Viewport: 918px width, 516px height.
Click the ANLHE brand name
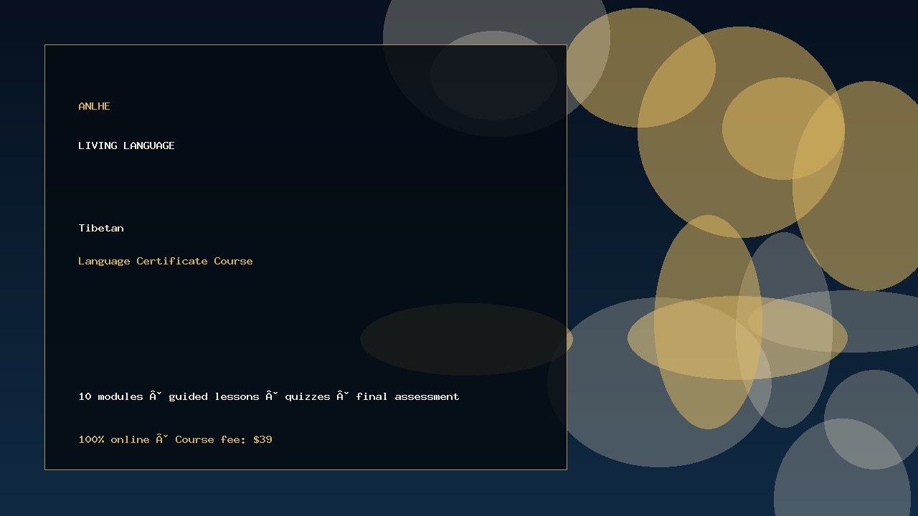click(x=94, y=106)
